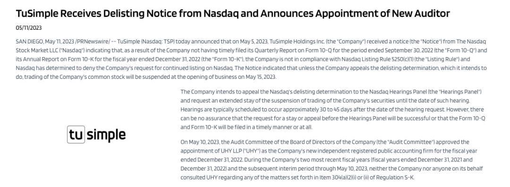510x187 pixels.
Task: Click "TuSimple Holdings Inc." in first paragraph
Action: (x=297, y=42)
